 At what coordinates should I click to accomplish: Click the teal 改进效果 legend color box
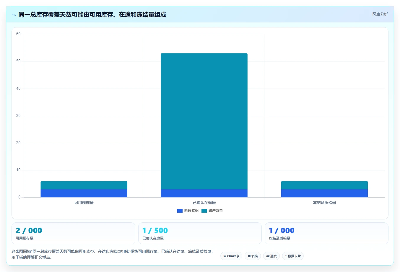tap(204, 211)
